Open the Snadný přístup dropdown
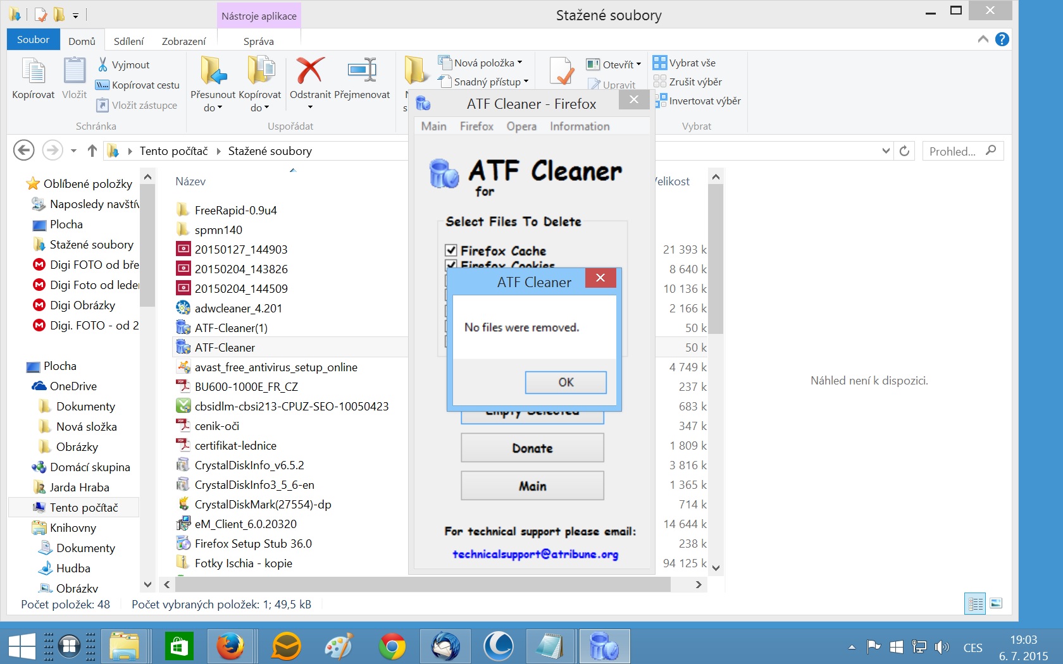Screen dimensions: 1063x664 click(x=483, y=82)
